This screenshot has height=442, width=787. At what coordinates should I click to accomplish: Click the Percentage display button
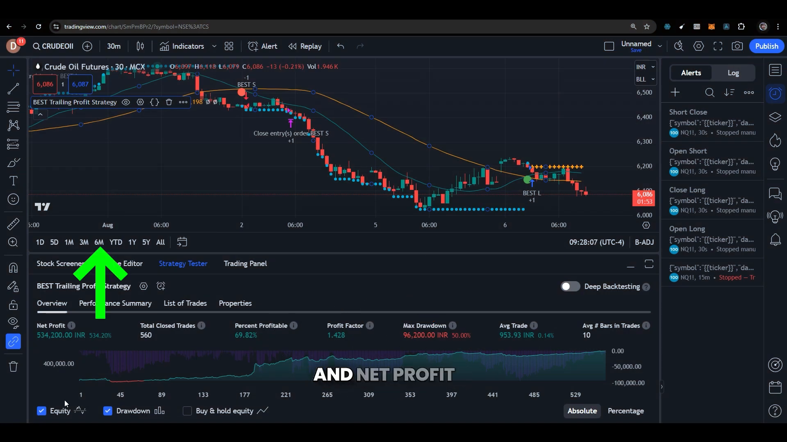pyautogui.click(x=626, y=411)
